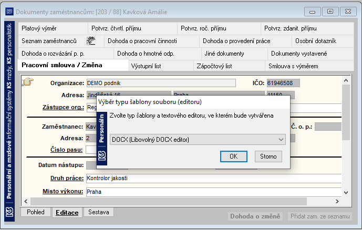The image size is (362, 230).
Task: Close the Dokumenty zaměstnancům window
Action: pyautogui.click(x=348, y=12)
